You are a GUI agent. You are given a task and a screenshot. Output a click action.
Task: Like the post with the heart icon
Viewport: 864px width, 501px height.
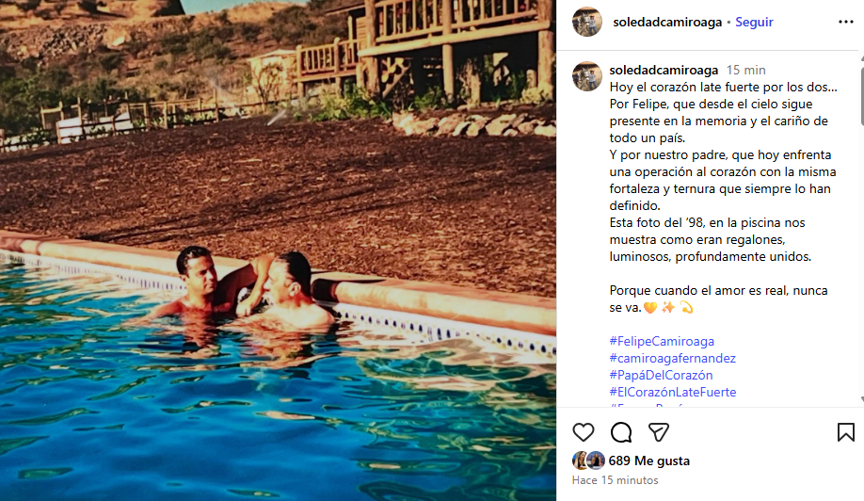(x=583, y=432)
